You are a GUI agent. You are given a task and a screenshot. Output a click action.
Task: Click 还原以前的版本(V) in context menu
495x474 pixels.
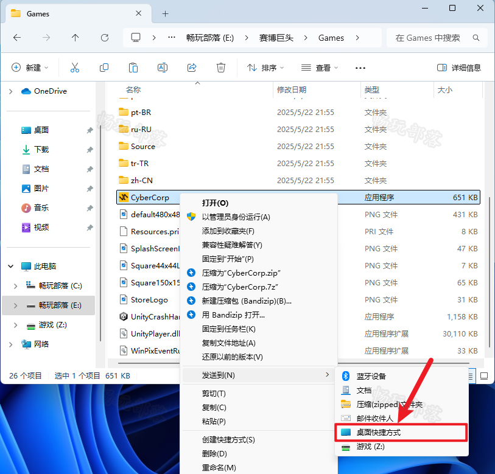(259, 357)
